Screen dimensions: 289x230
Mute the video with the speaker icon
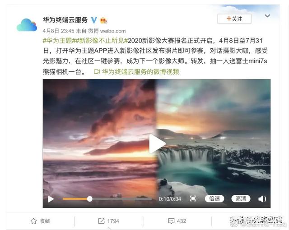pos(262,199)
